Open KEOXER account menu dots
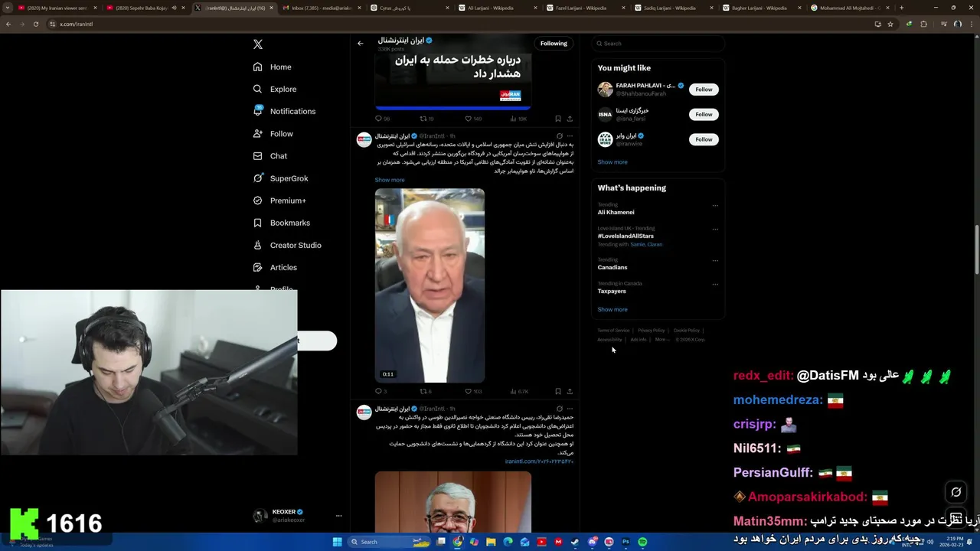Image resolution: width=980 pixels, height=551 pixels. pos(338,516)
